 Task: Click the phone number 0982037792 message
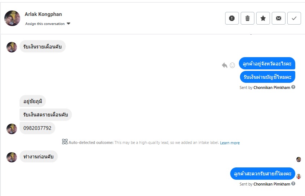click(x=37, y=128)
